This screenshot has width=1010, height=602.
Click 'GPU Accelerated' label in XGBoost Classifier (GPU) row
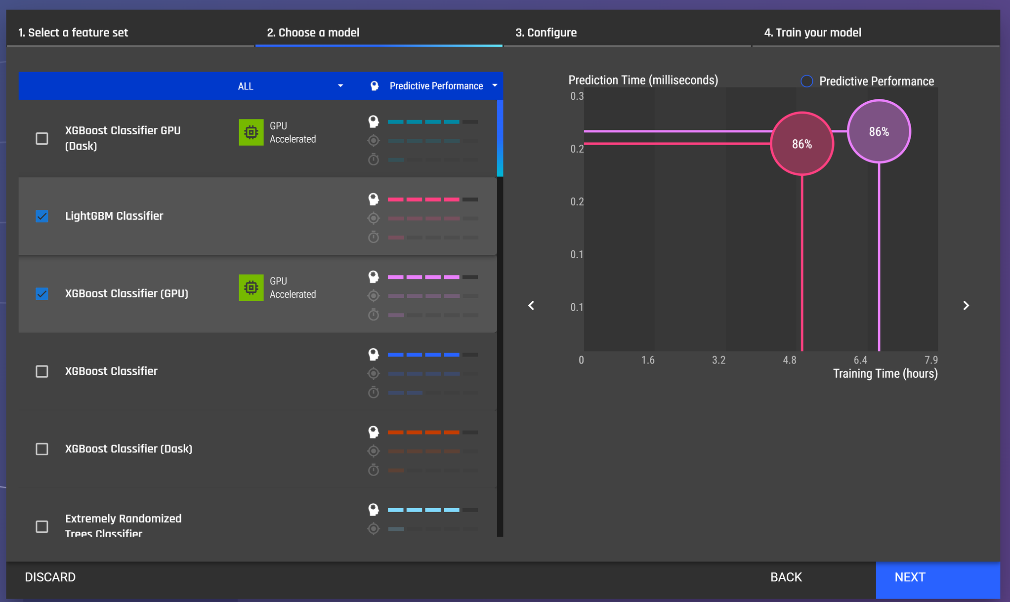(x=293, y=287)
